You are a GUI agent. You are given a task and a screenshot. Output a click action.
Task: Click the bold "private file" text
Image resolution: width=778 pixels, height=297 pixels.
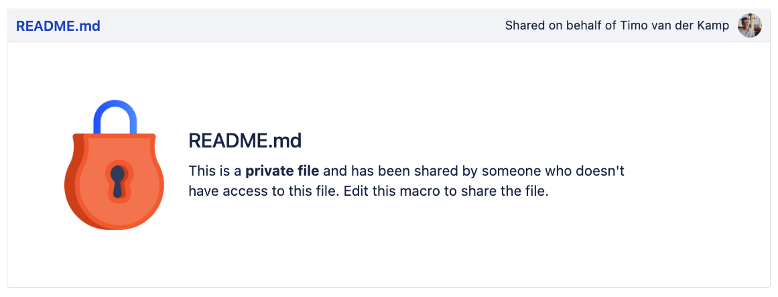(x=282, y=170)
